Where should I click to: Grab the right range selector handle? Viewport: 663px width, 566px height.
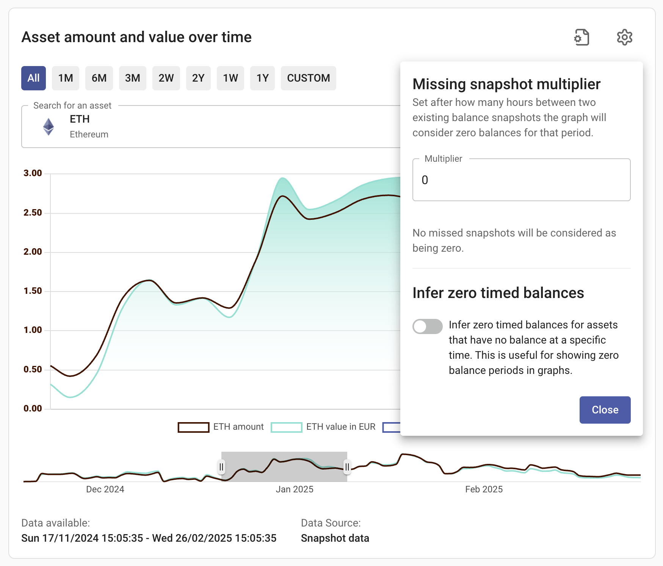347,467
